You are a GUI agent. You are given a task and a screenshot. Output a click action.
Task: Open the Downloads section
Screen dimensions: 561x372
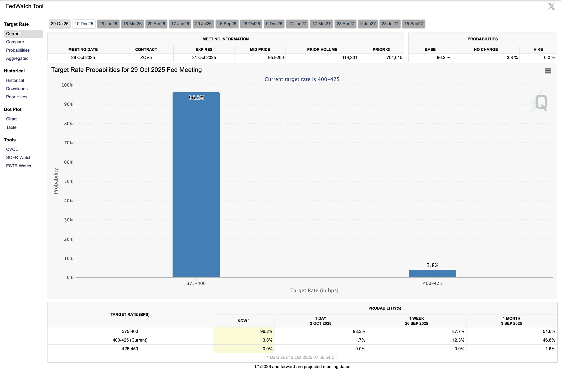[17, 89]
